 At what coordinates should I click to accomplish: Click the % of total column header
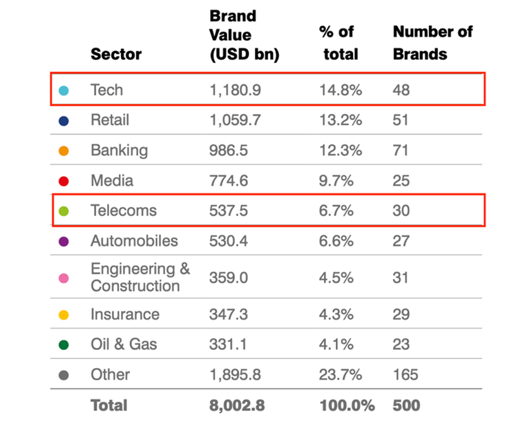(x=339, y=43)
